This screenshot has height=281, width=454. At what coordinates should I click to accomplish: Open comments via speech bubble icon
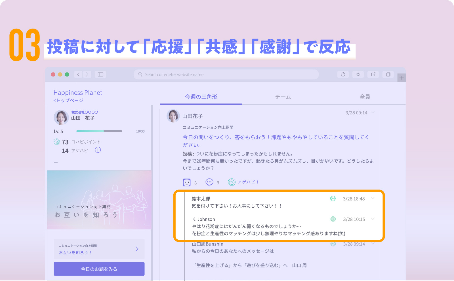coord(209,182)
